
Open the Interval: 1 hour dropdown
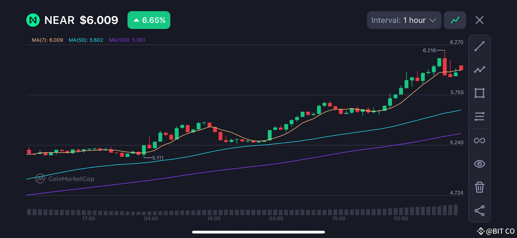click(404, 20)
